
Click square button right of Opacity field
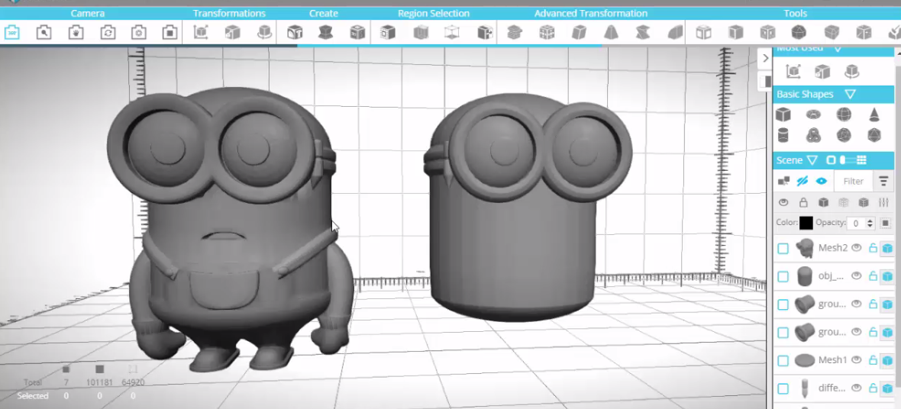click(886, 223)
